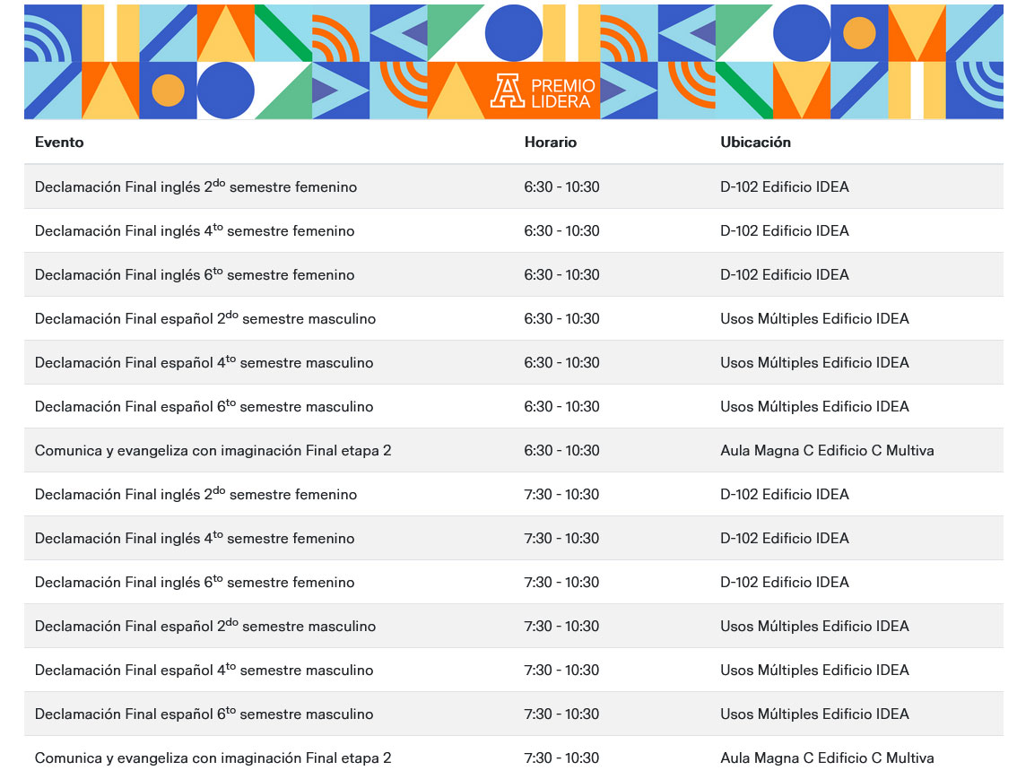
Task: Open the 6:30 Comunica y evangeliza Final etapa 2
Action: (213, 450)
